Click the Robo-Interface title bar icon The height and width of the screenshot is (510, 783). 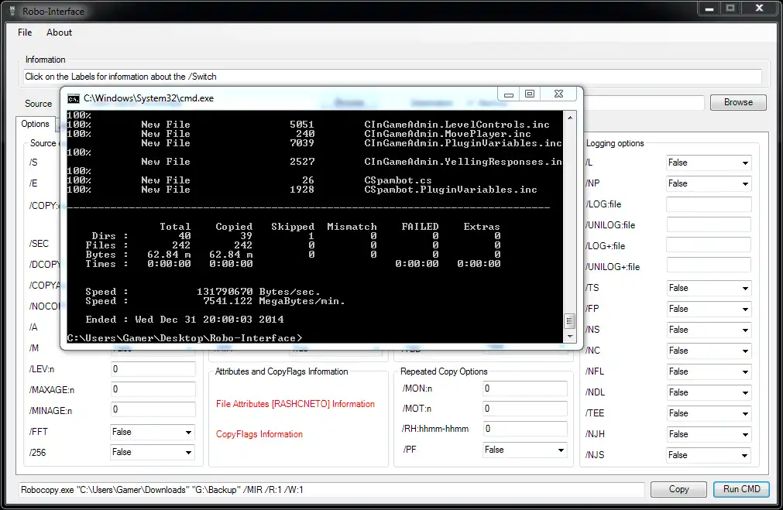pyautogui.click(x=13, y=11)
